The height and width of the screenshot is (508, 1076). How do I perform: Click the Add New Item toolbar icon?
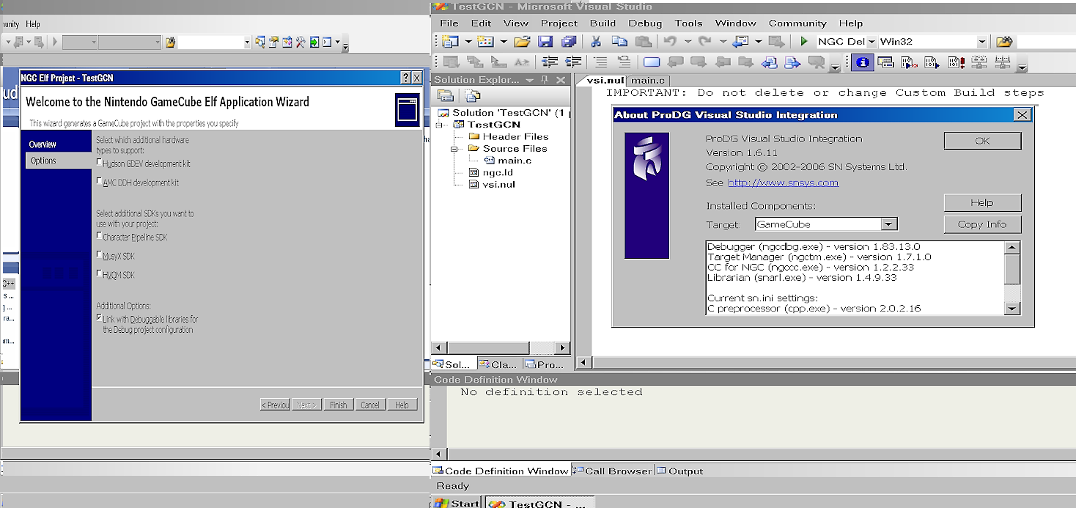(x=485, y=42)
